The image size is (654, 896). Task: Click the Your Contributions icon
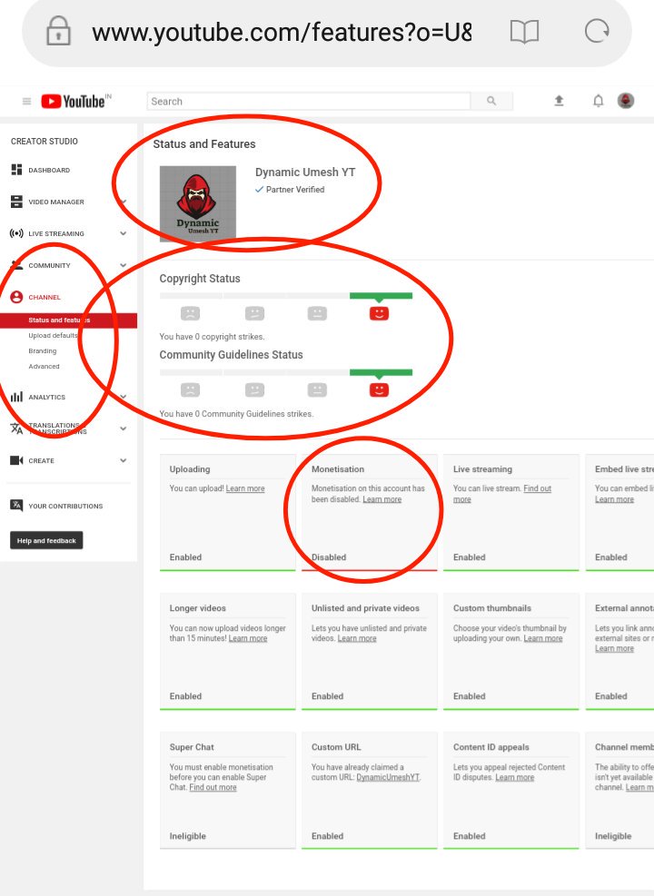pyautogui.click(x=16, y=505)
